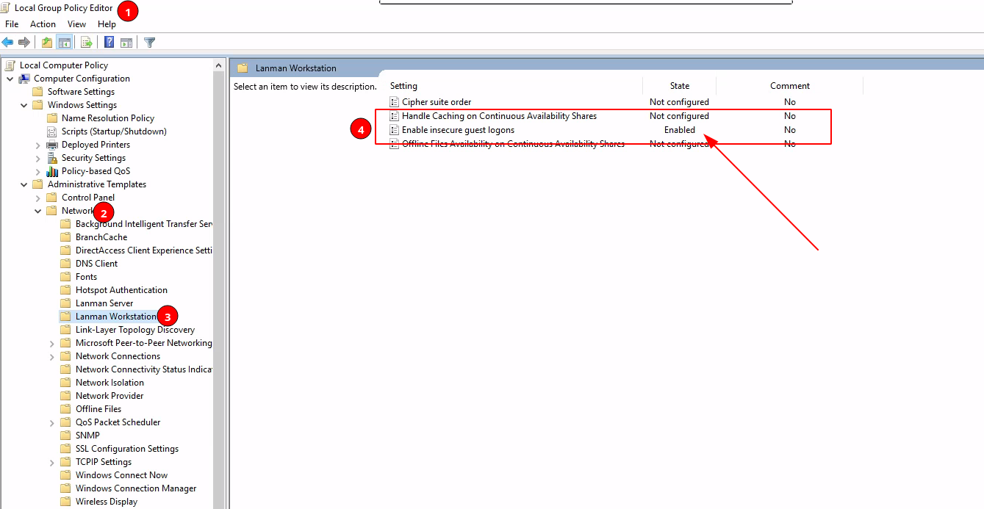The image size is (984, 509).
Task: Click the Hotspot Authentication folder icon
Action: pos(66,290)
